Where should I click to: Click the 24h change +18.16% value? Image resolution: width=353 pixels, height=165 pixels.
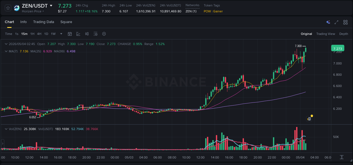(91, 11)
